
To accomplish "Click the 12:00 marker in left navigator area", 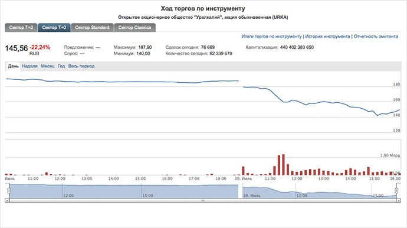I will pos(68,196).
